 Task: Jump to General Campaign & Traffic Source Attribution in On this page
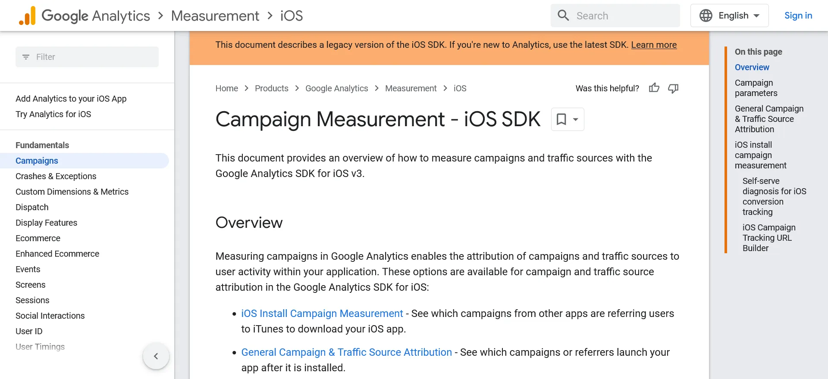769,119
